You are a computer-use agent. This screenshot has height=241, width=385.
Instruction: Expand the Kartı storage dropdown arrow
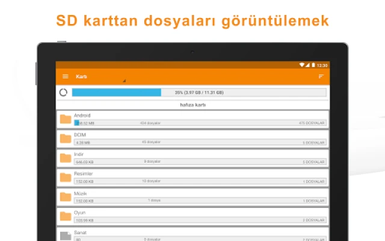pyautogui.click(x=124, y=80)
